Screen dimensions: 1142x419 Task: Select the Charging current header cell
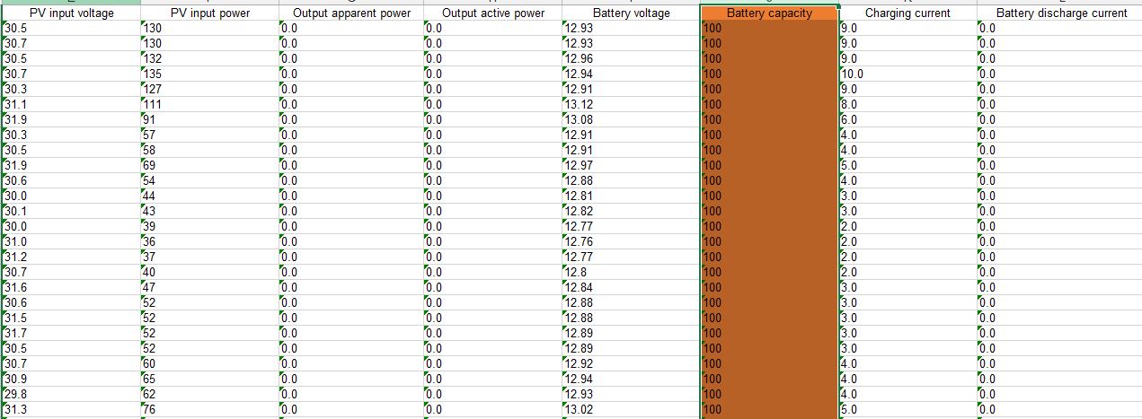click(907, 13)
